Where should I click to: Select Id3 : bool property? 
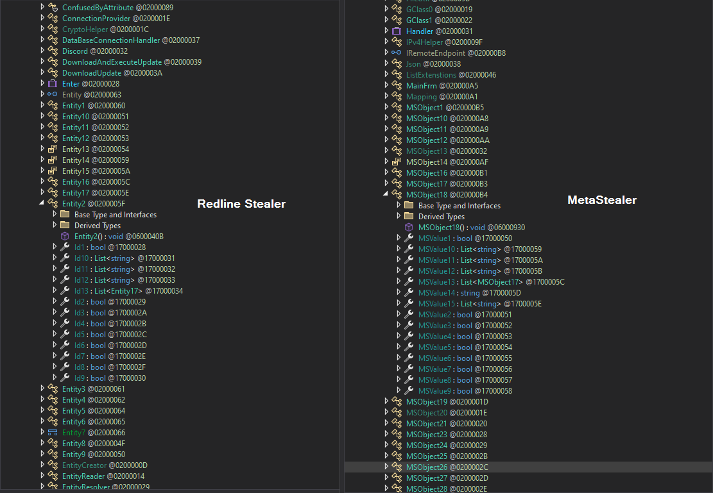[110, 313]
